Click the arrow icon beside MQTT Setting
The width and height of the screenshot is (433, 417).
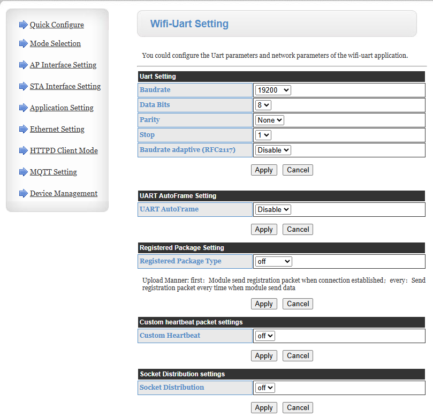(x=23, y=172)
